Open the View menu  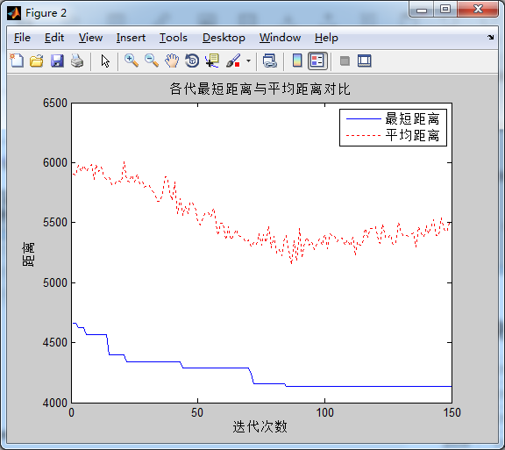[x=90, y=38]
